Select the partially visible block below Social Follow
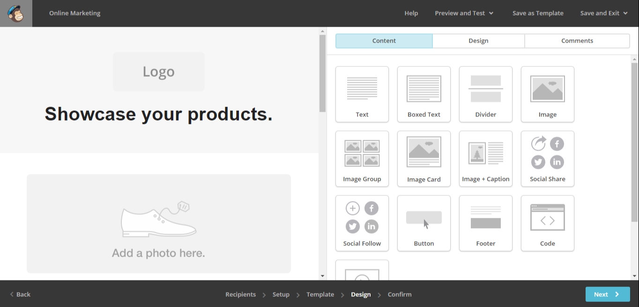 [x=362, y=270]
